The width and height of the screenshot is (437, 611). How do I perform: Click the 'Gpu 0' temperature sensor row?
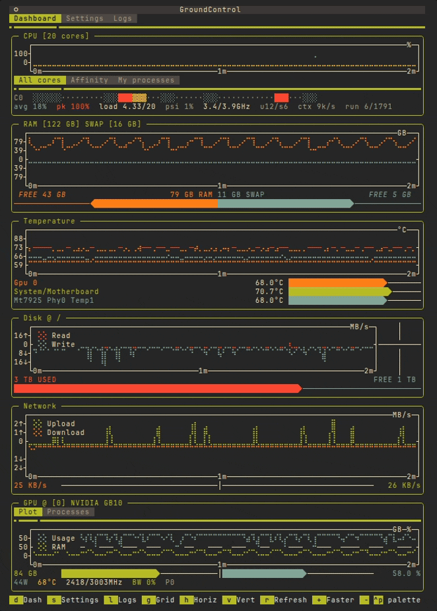click(26, 282)
